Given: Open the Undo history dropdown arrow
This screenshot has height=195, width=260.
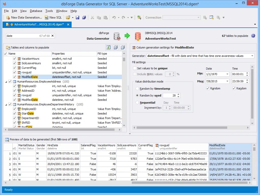Looking at the screenshot, I should click(x=119, y=18).
